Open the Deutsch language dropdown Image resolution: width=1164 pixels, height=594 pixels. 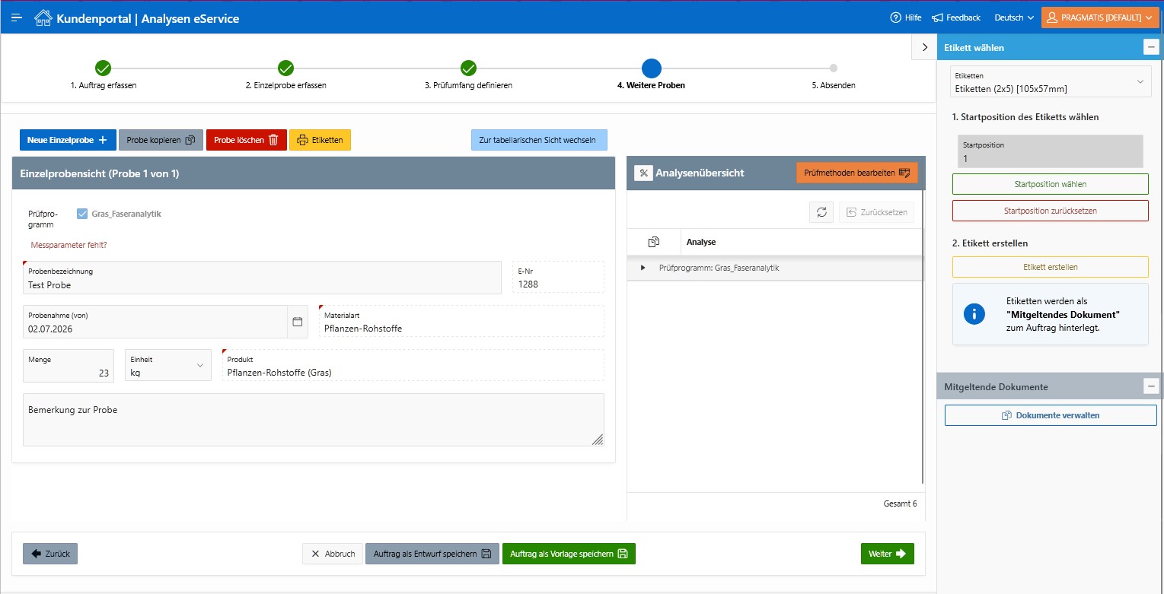(x=1014, y=17)
